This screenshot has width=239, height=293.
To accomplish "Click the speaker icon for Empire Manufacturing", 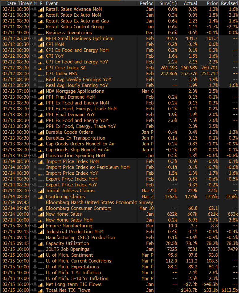I will tap(31, 226).
